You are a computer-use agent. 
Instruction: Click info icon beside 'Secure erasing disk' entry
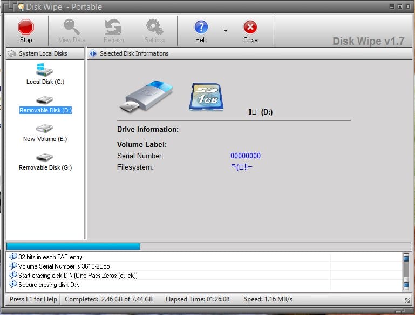pyautogui.click(x=12, y=284)
